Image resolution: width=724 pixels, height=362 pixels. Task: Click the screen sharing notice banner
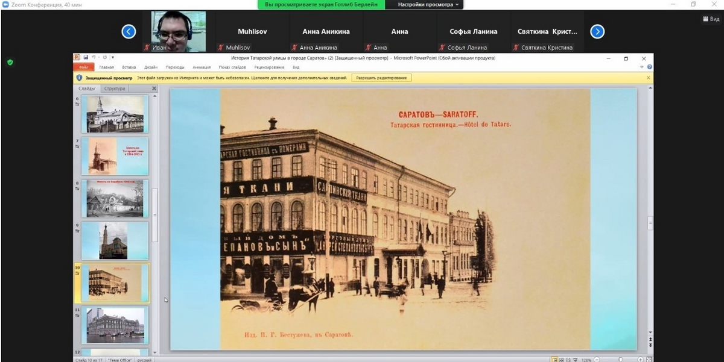pos(322,5)
